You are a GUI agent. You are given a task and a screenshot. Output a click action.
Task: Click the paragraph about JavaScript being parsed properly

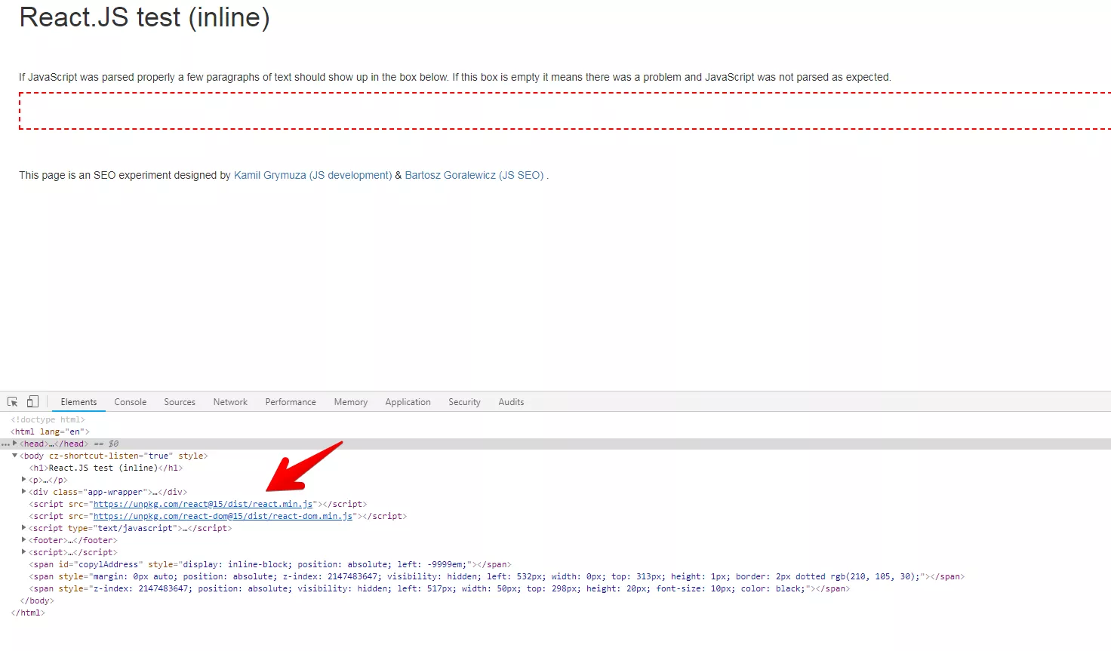(x=454, y=77)
